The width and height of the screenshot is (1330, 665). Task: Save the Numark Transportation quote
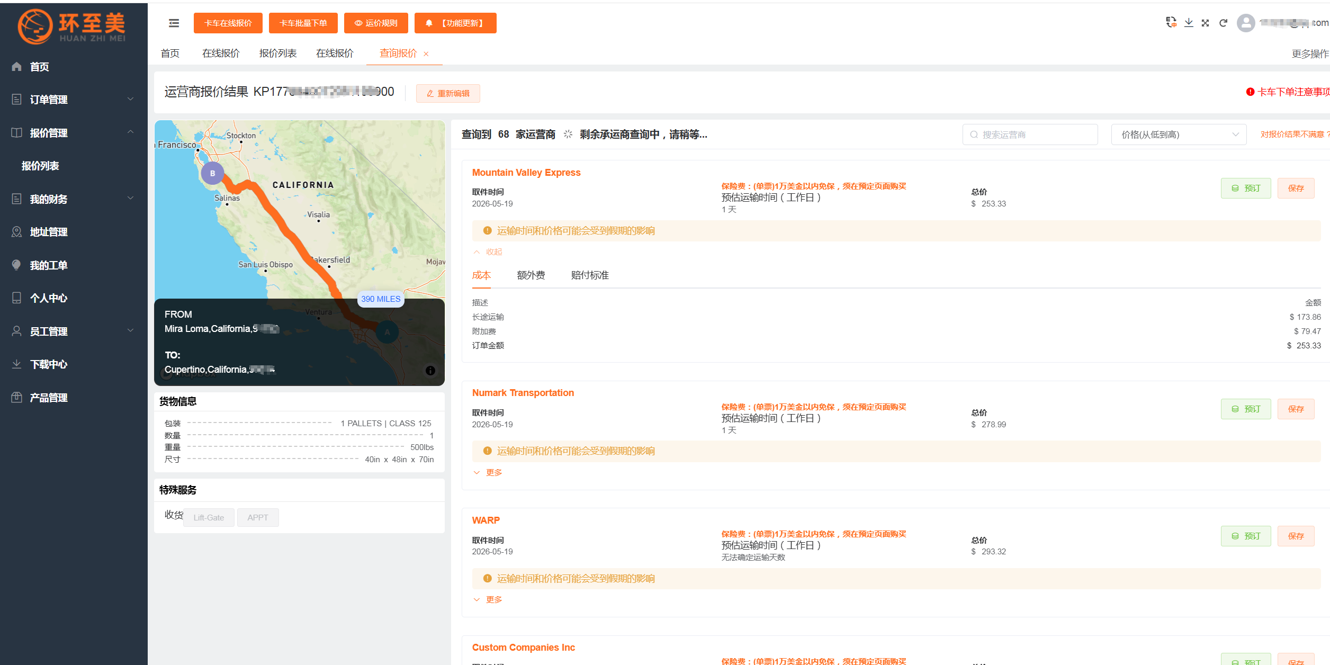1296,409
